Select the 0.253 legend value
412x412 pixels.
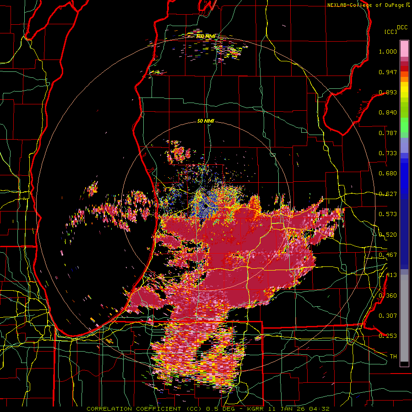(388, 336)
